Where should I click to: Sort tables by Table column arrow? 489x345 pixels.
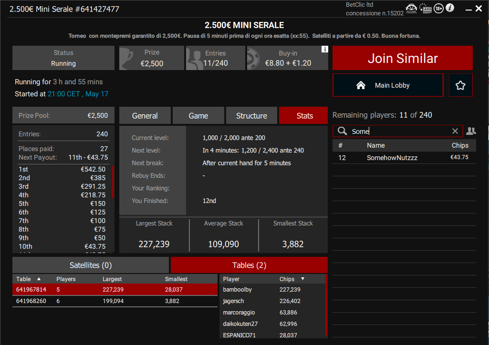[x=39, y=279]
